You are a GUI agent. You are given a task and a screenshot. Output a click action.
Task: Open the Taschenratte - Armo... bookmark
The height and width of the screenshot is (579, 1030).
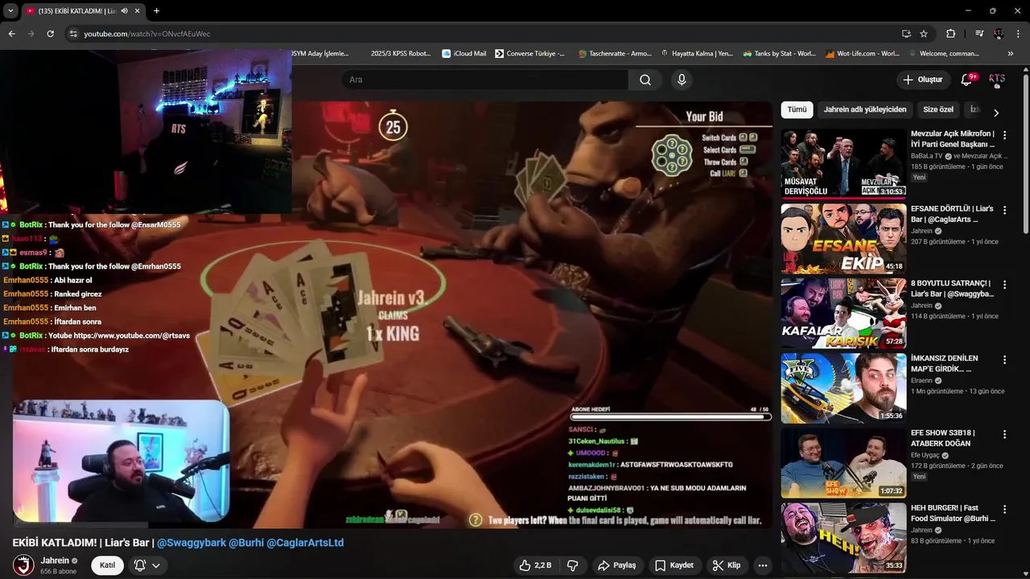tap(615, 54)
